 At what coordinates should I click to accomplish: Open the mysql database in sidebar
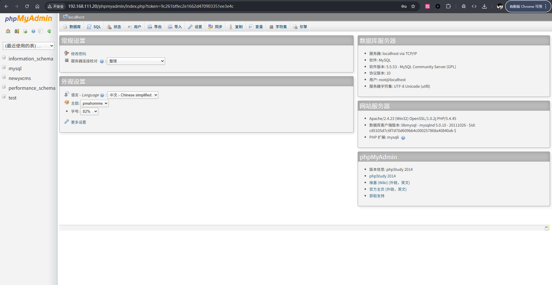point(15,68)
